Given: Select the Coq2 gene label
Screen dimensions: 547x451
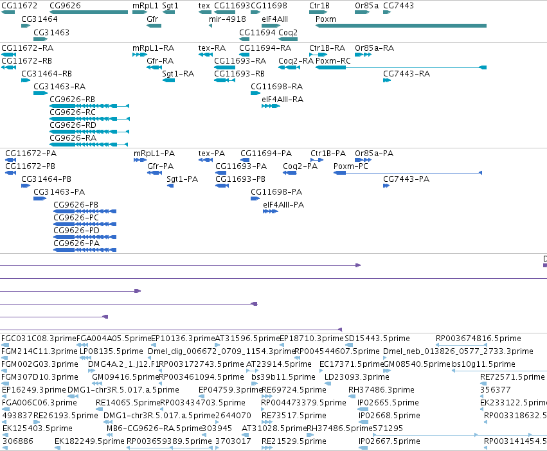Looking at the screenshot, I should (288, 32).
